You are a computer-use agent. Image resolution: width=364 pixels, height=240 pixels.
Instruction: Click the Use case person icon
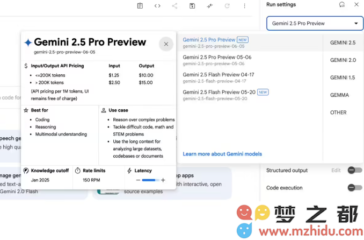point(104,110)
